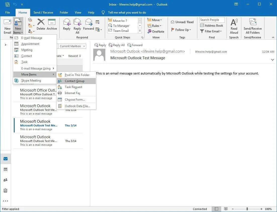277x212 pixels.
Task: Open the Junk dropdown icon
Action: point(31,31)
